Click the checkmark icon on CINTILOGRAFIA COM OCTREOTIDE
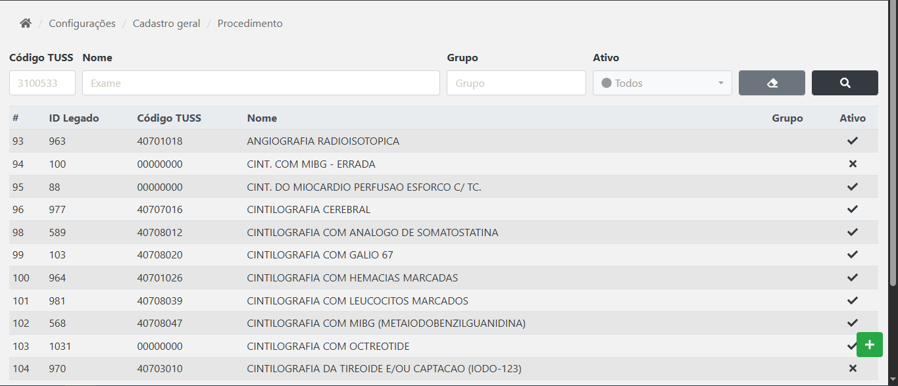The width and height of the screenshot is (898, 386). click(853, 345)
